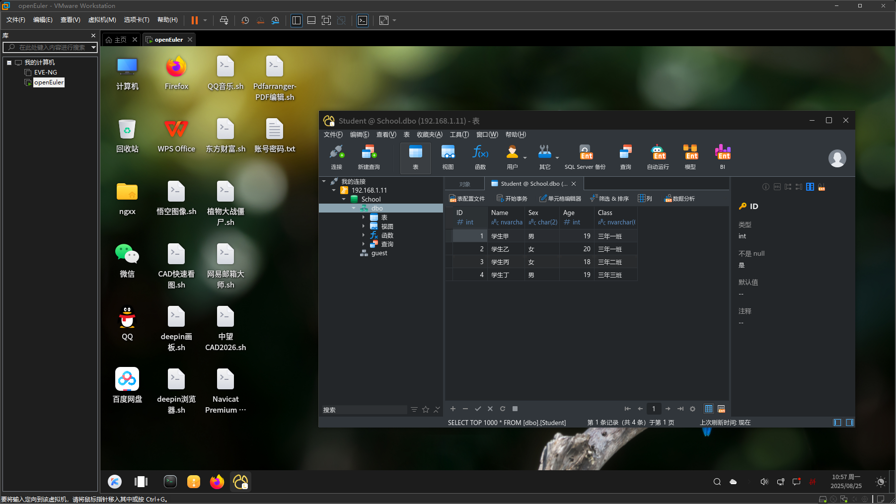Open VMware library search dropdown arrow

93,47
